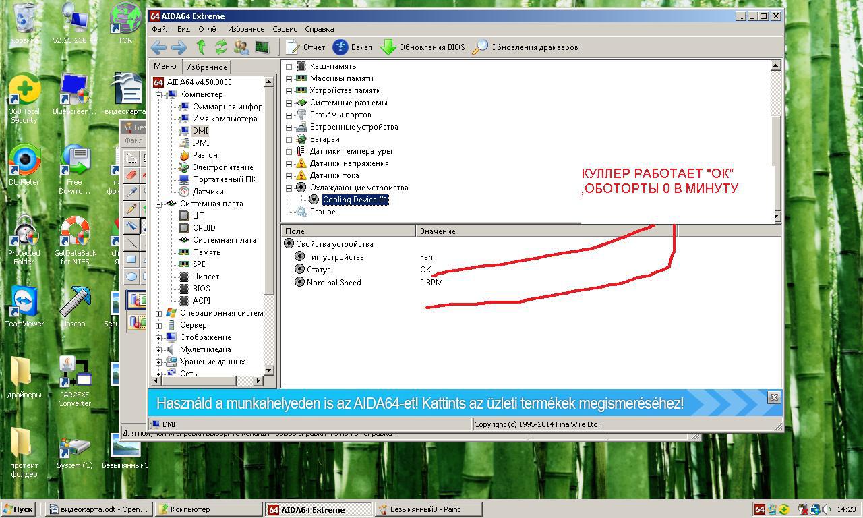The height and width of the screenshot is (518, 863).
Task: Expand the Кэш-память DMI node
Action: pyautogui.click(x=289, y=66)
